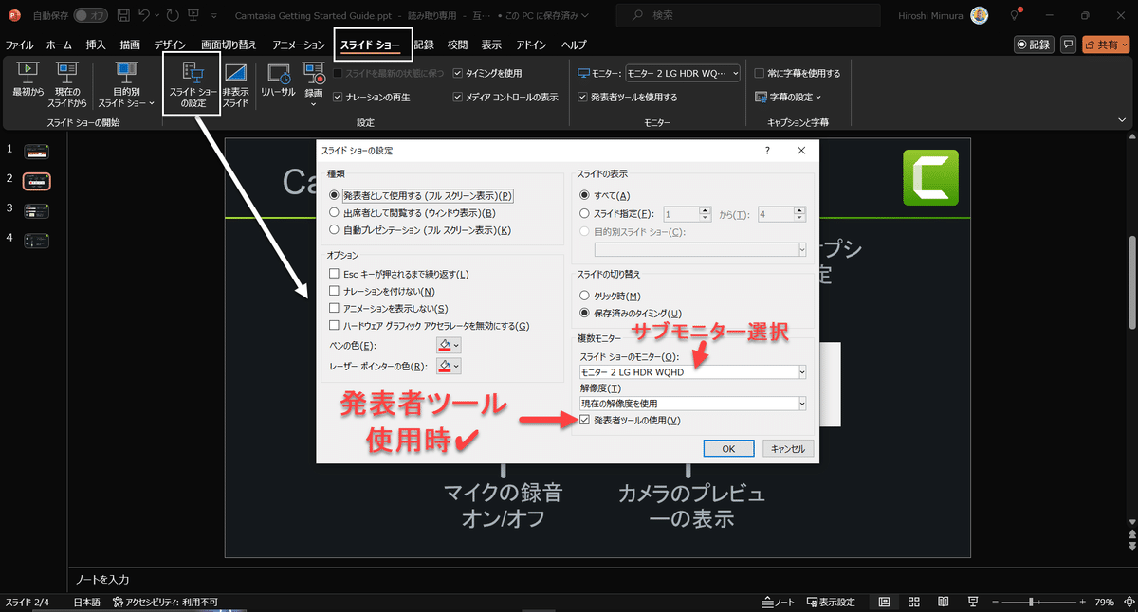Image resolution: width=1138 pixels, height=612 pixels.
Task: Switch to reading view icon
Action: (944, 602)
